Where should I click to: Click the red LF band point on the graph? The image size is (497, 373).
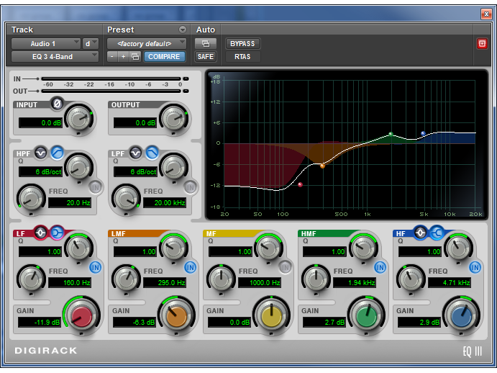300,184
